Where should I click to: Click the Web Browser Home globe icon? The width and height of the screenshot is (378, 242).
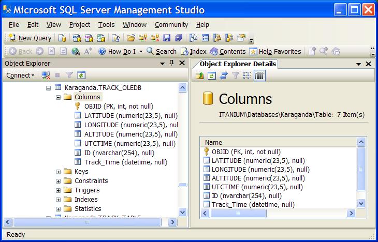(76, 51)
